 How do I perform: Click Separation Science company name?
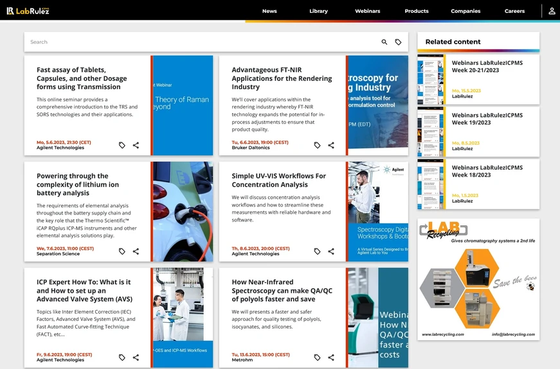pos(58,254)
